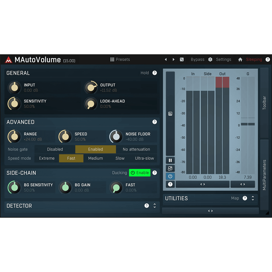Click the Map button in Utilities
The image size is (272, 272).
[x=235, y=198]
